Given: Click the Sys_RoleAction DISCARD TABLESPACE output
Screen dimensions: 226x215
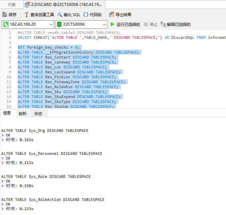Looking at the screenshot, I should click(x=53, y=200).
